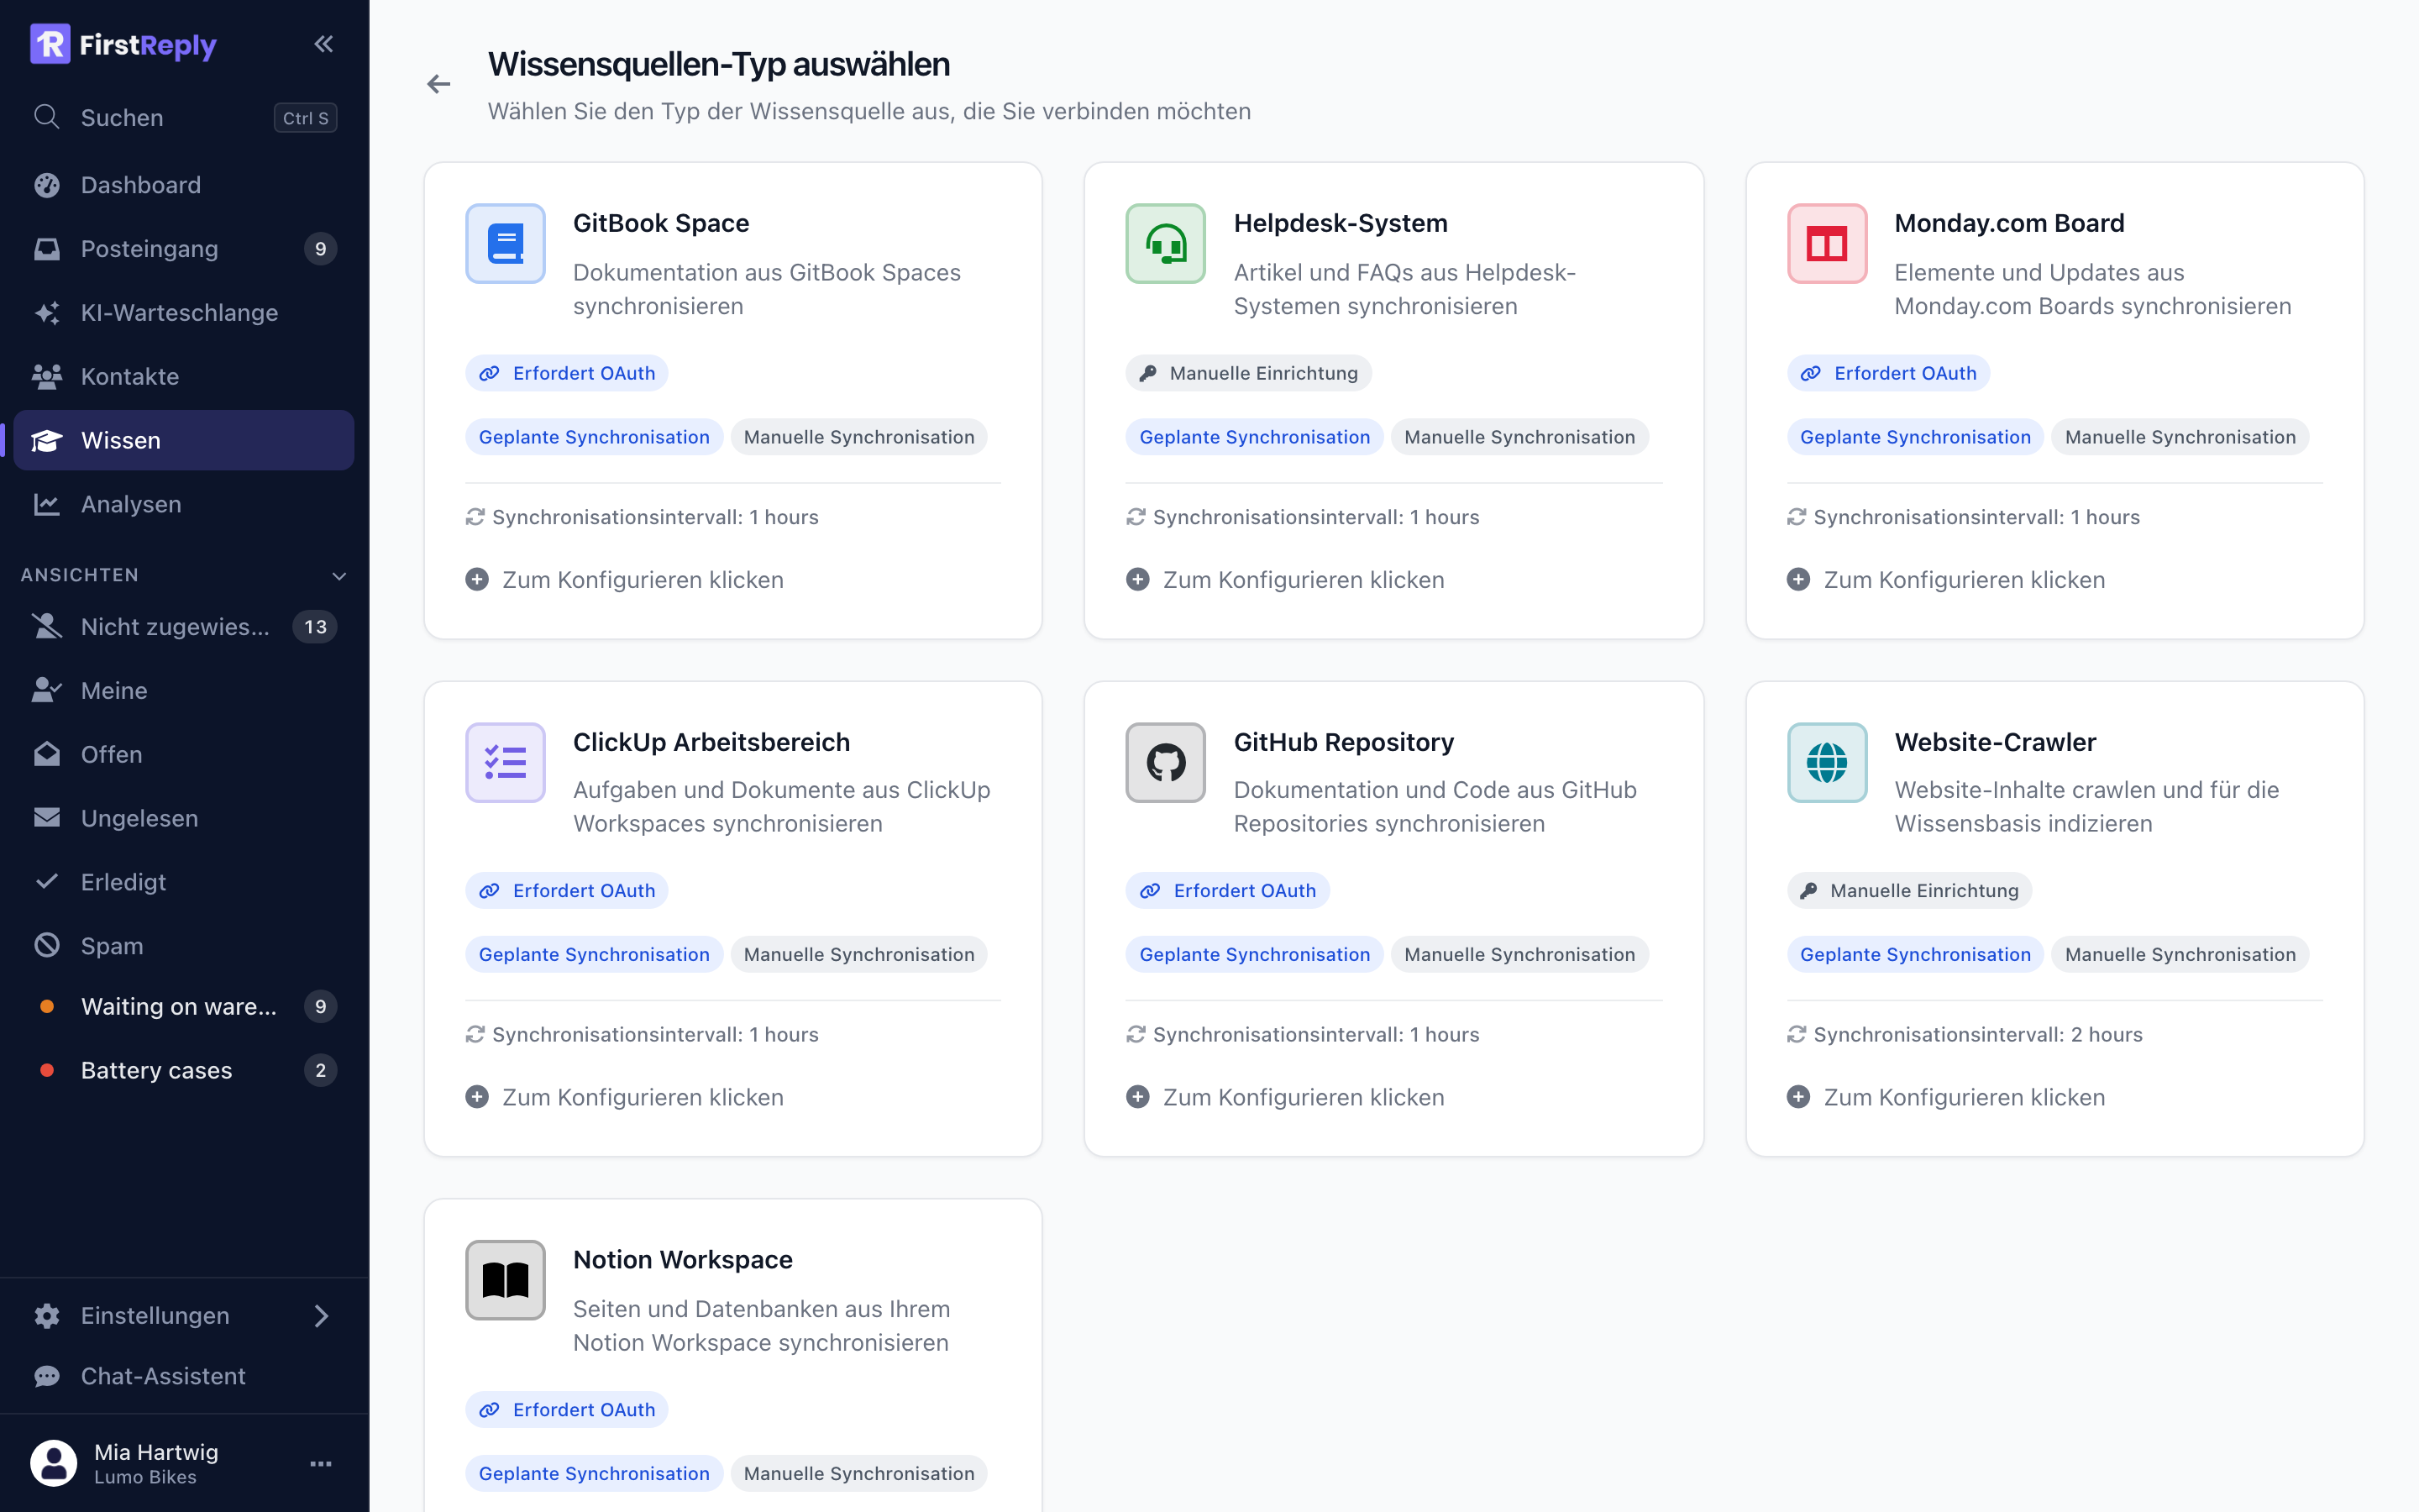Screen dimensions: 2419x1512
Task: Expand Einstellungen with the right chevron
Action: [x=322, y=1316]
